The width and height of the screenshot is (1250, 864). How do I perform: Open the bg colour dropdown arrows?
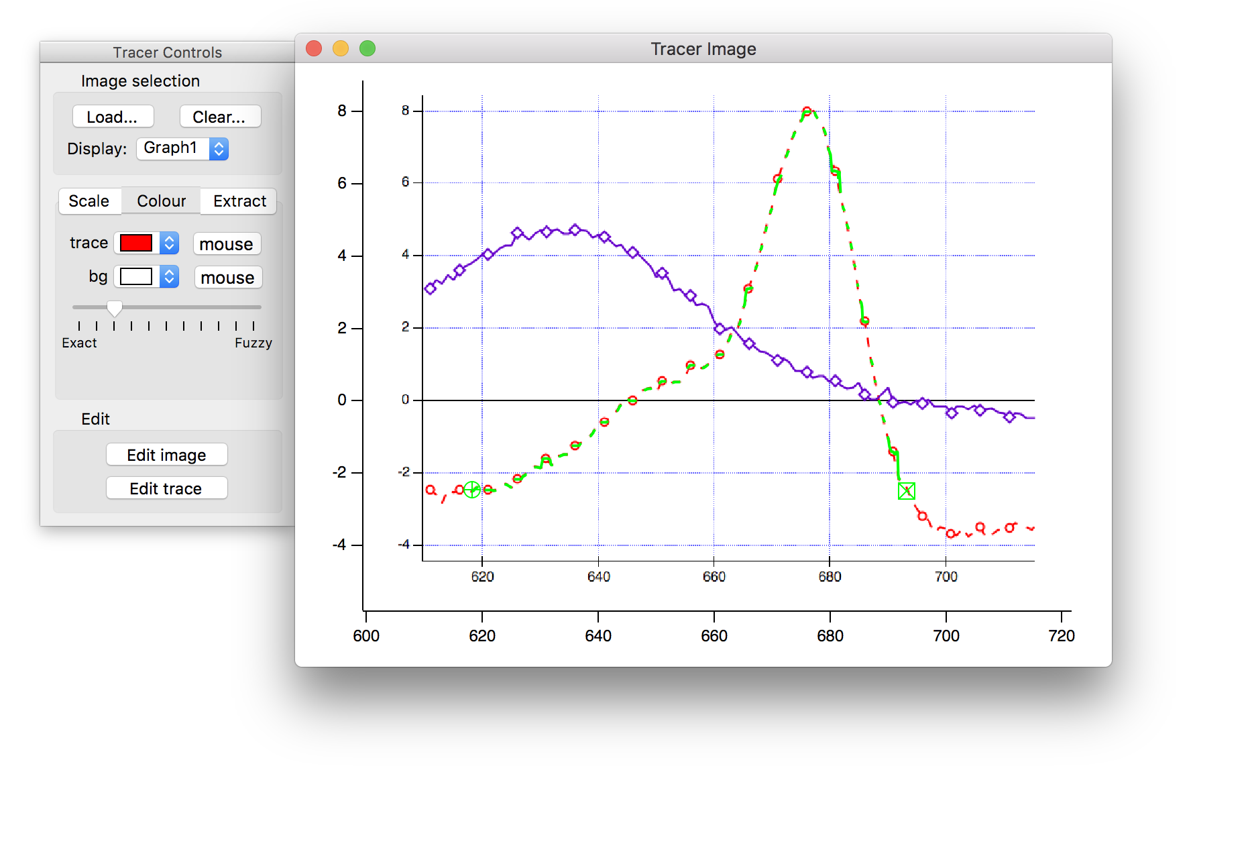(170, 276)
